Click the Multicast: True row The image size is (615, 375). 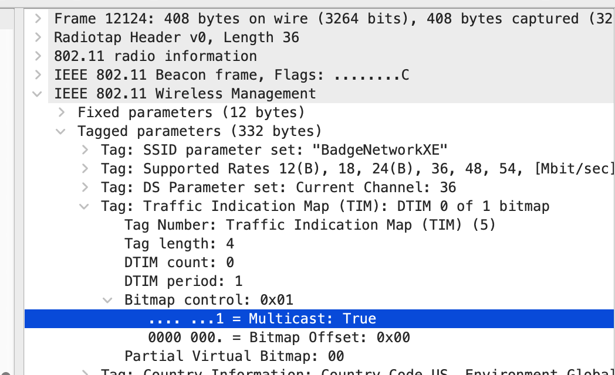click(x=262, y=319)
